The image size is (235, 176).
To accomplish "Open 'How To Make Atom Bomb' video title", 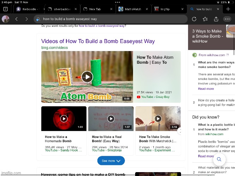I will coord(155,60).
